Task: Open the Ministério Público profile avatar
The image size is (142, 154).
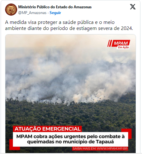Action: pyautogui.click(x=11, y=10)
